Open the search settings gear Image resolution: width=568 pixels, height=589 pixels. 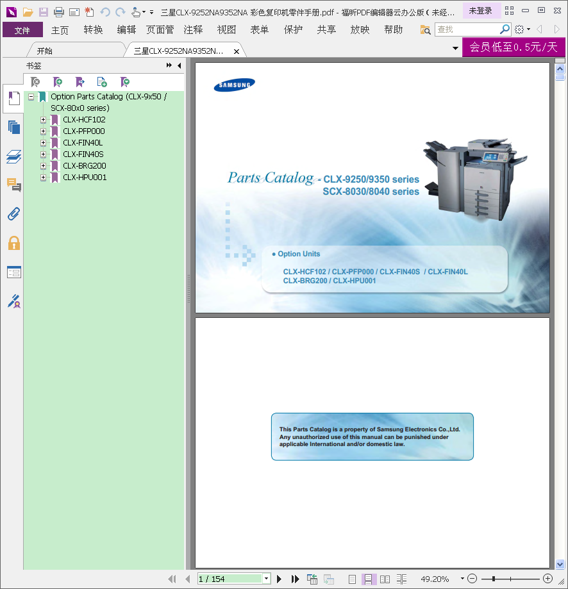click(519, 29)
